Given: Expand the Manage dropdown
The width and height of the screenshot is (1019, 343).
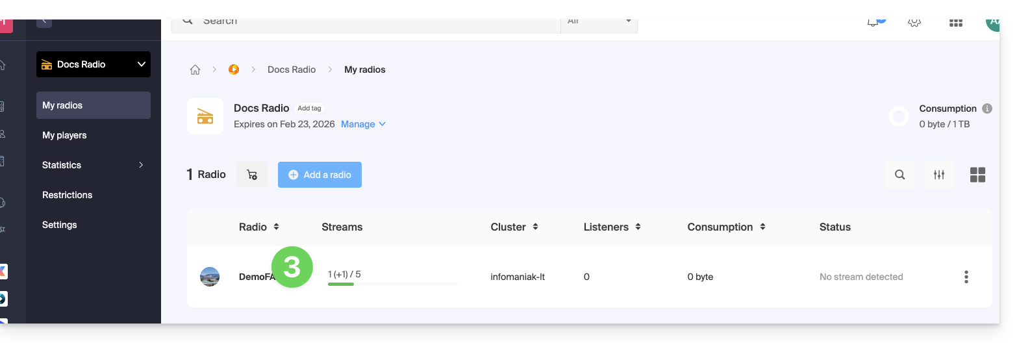Looking at the screenshot, I should (x=363, y=124).
